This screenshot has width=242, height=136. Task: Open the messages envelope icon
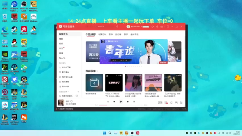point(162,27)
